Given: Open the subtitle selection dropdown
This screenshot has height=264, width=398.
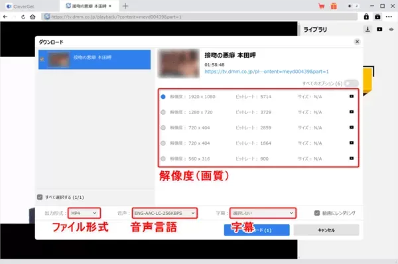Looking at the screenshot, I should (x=263, y=213).
